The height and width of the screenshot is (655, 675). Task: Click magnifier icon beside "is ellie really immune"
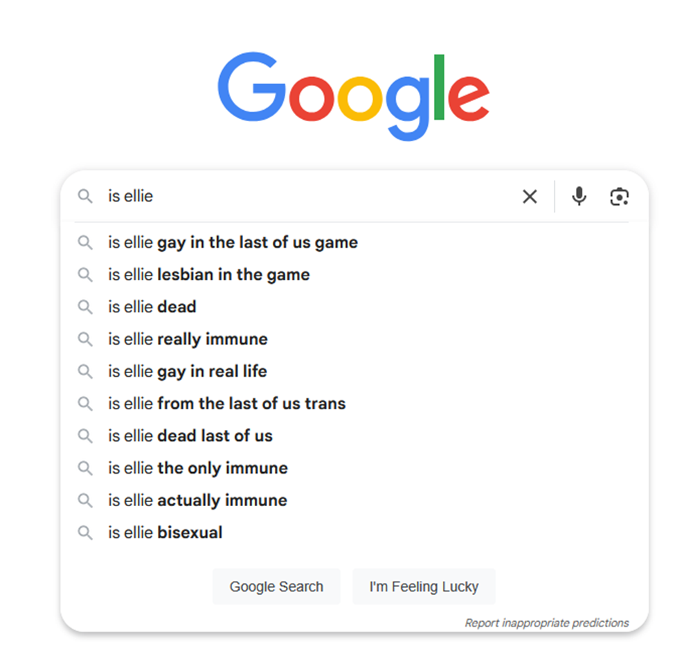coord(85,339)
